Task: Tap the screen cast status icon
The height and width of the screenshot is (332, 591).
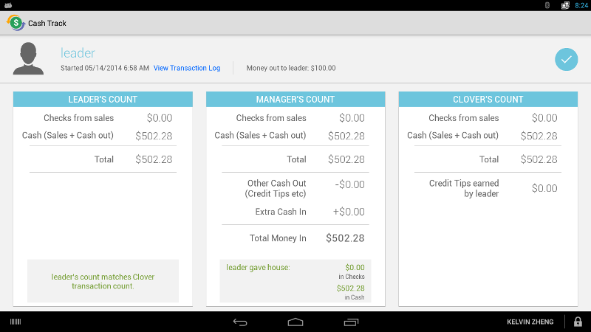Action: point(565,5)
